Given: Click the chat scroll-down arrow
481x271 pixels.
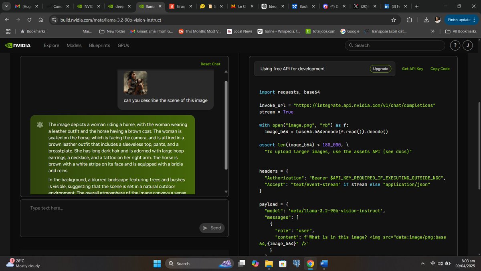Looking at the screenshot, I should (226, 192).
